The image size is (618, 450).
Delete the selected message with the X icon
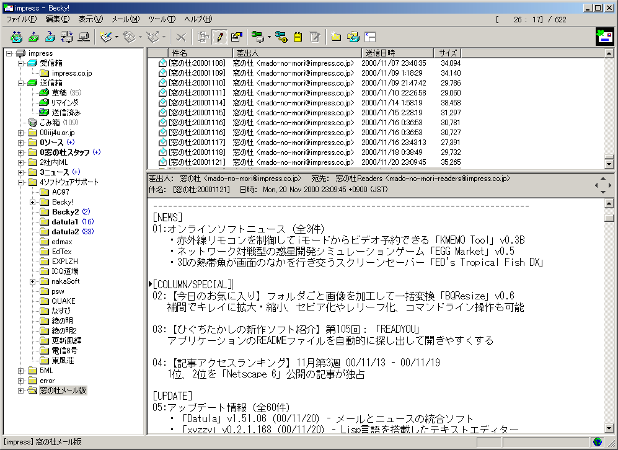tap(180, 37)
